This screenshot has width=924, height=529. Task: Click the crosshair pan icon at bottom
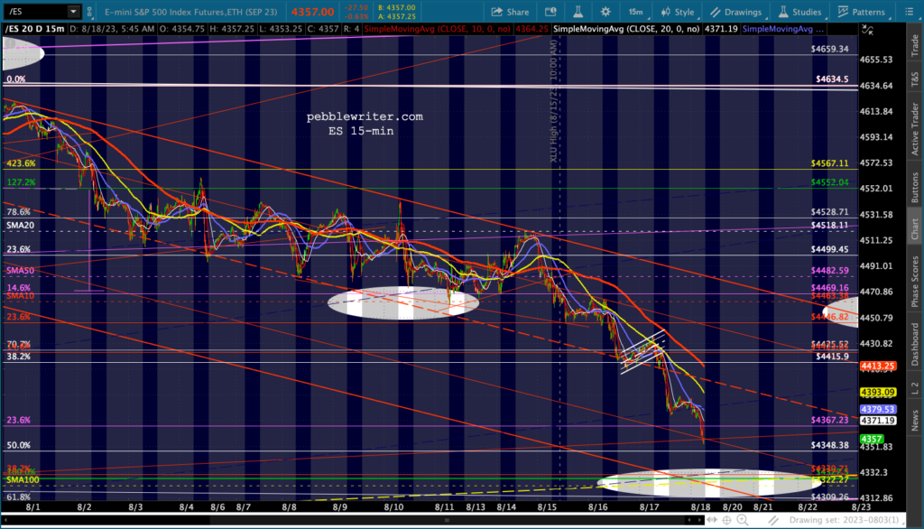tap(727, 520)
